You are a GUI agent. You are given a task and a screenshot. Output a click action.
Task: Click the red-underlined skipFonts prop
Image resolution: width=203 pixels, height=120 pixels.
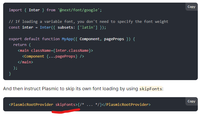(66, 104)
